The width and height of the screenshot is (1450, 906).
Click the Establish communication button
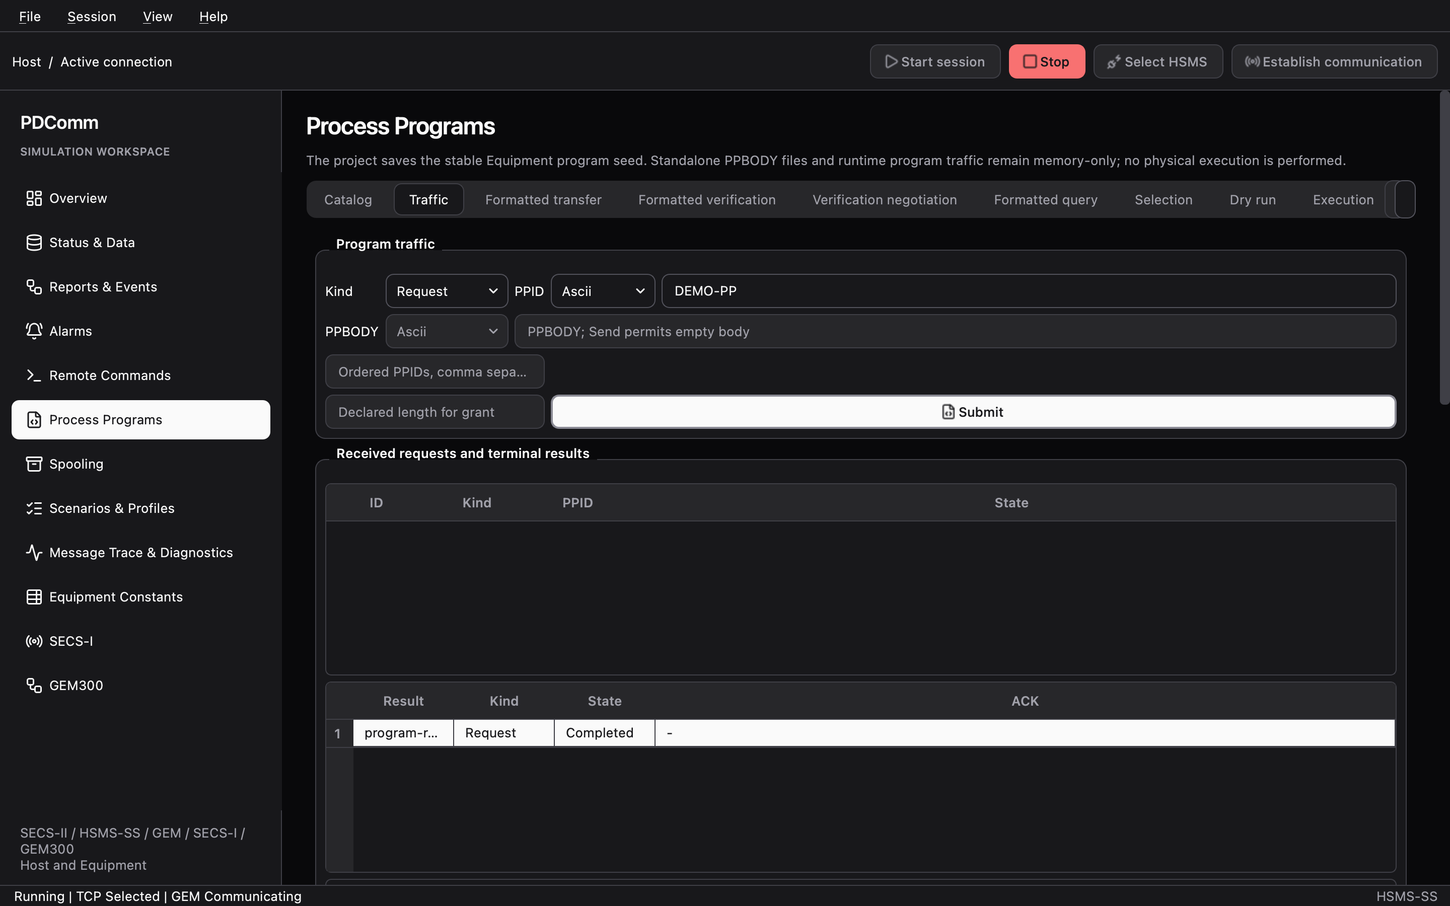(1334, 62)
